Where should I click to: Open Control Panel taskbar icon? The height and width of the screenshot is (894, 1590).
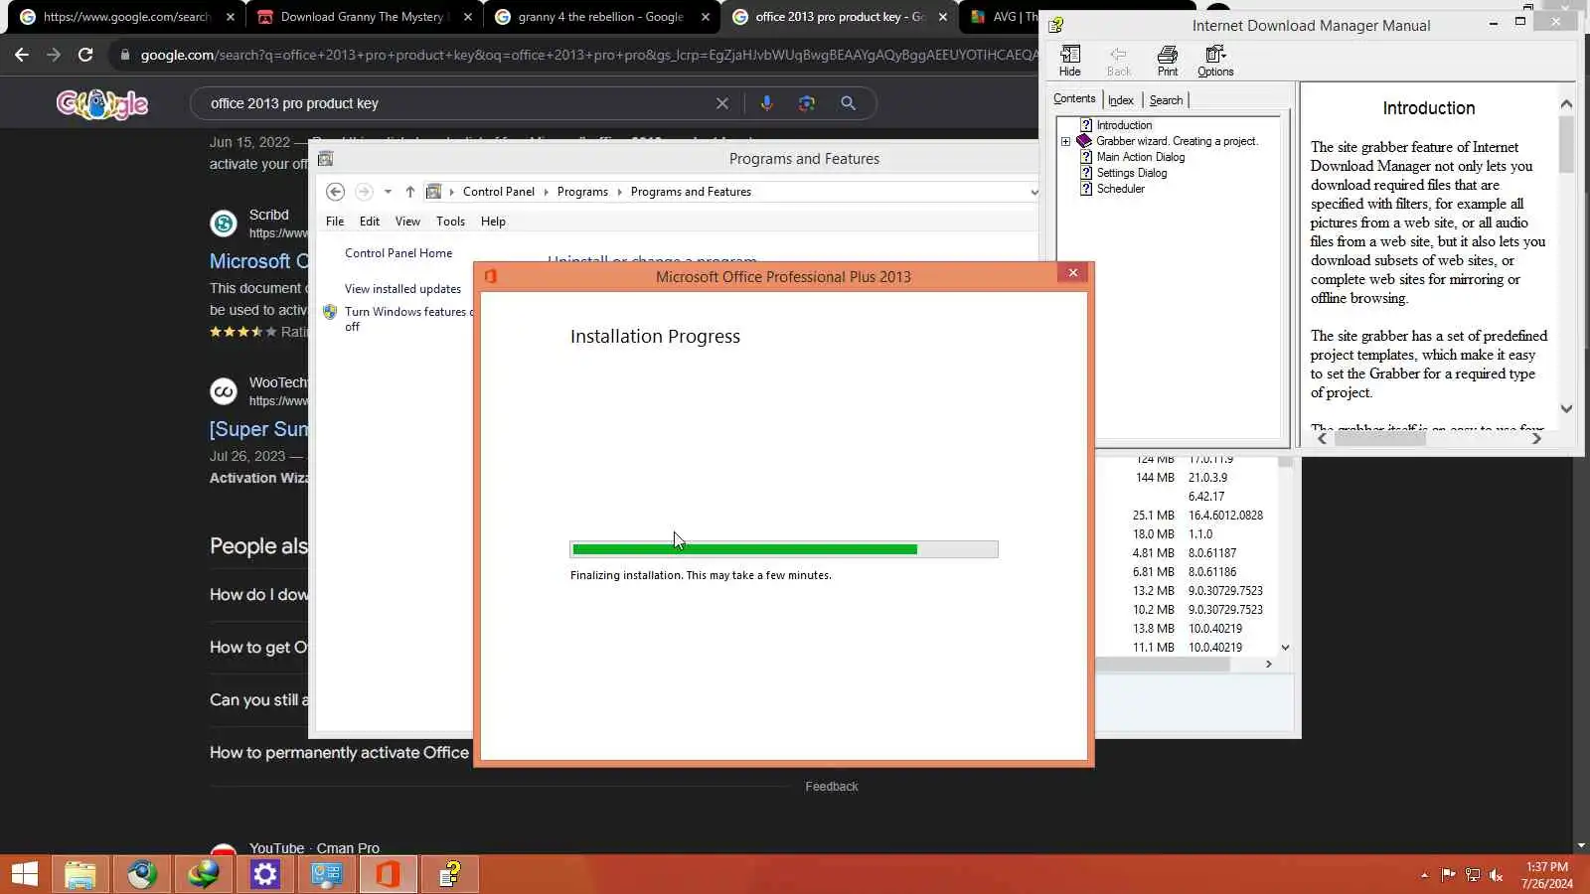326,874
